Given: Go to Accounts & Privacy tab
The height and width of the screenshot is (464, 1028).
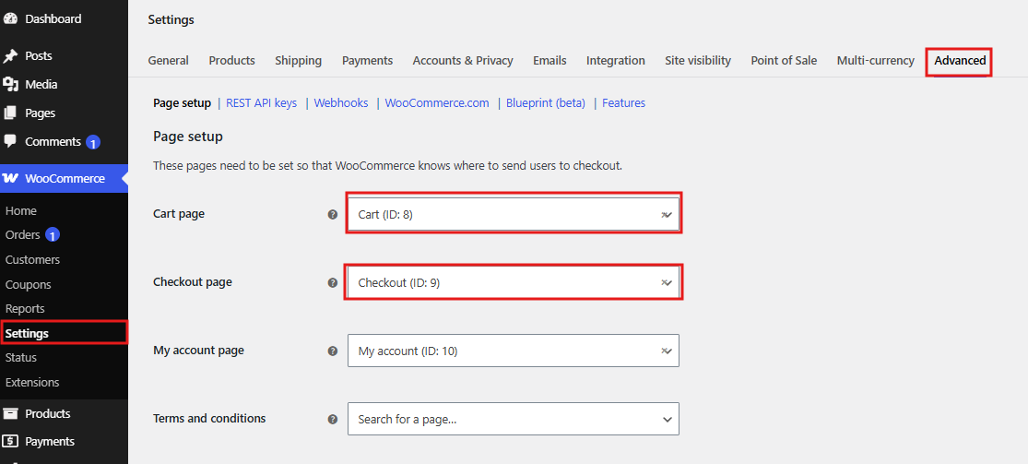Looking at the screenshot, I should 463,60.
